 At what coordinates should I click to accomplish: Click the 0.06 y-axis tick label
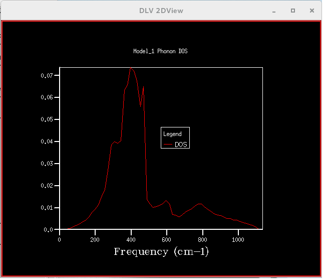pyautogui.click(x=47, y=97)
